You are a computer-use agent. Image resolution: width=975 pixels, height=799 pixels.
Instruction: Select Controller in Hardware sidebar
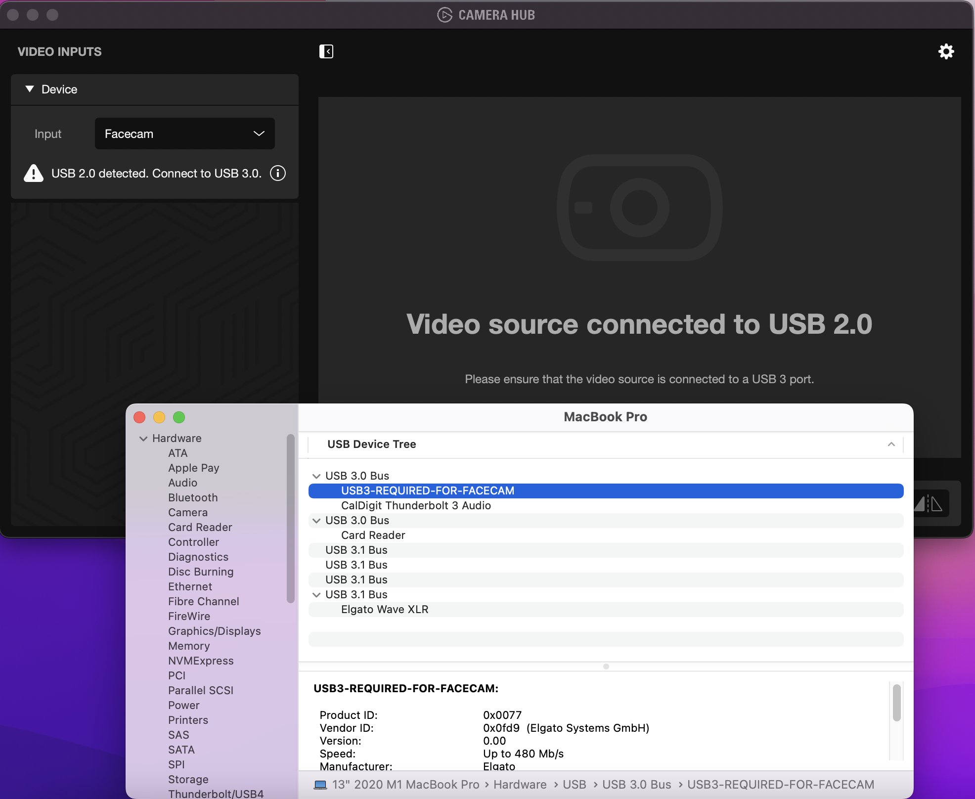pos(193,542)
